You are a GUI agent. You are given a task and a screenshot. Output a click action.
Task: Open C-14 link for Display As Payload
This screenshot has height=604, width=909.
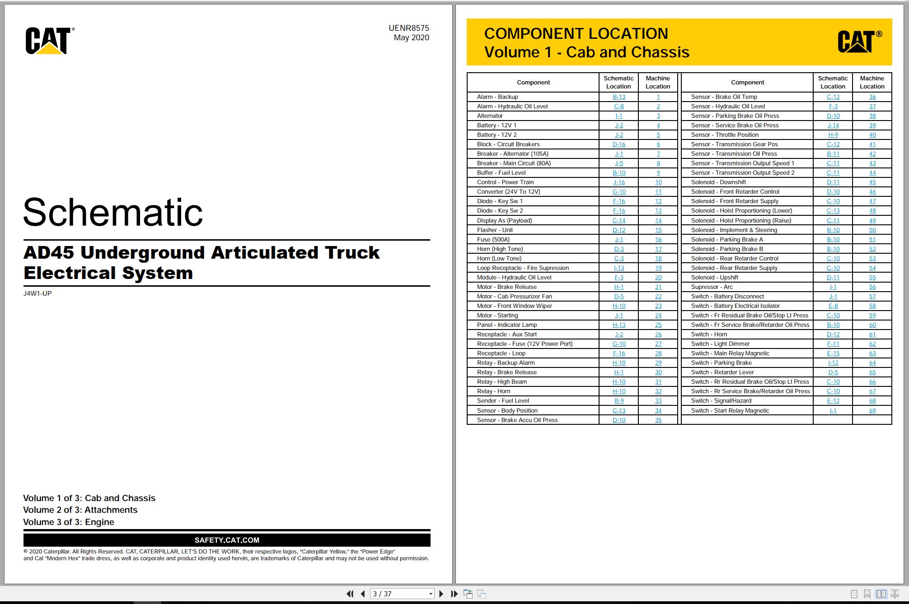coord(618,221)
